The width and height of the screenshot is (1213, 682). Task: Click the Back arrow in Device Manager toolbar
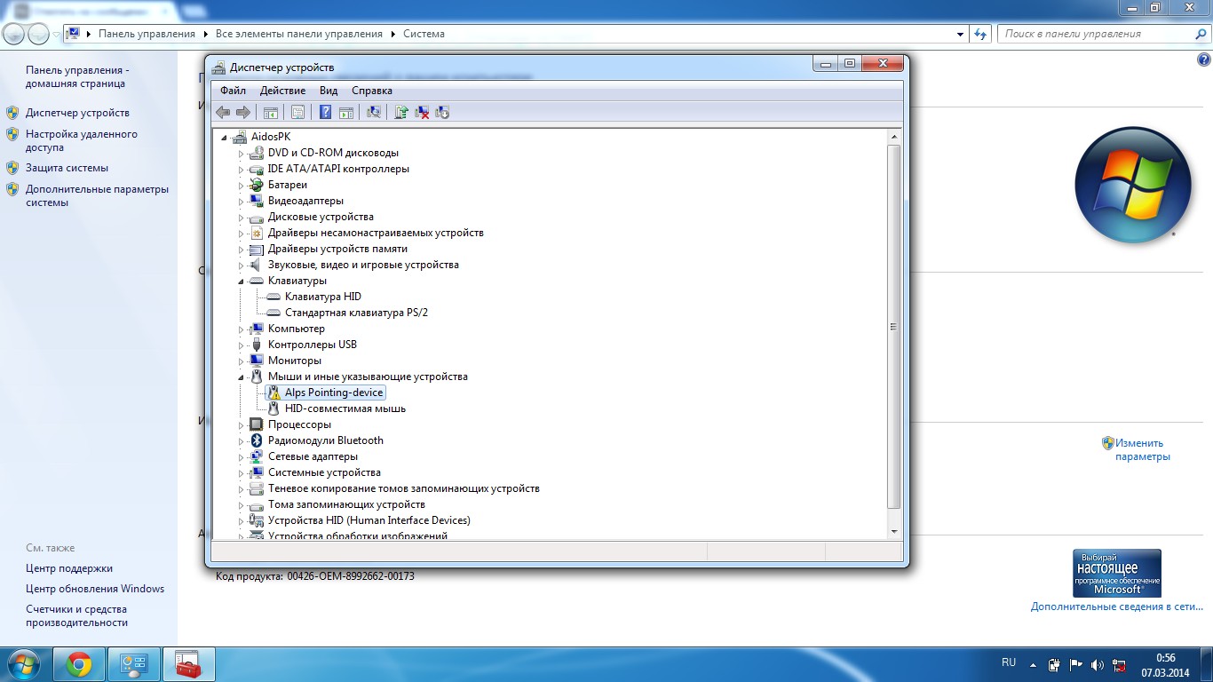pos(223,112)
